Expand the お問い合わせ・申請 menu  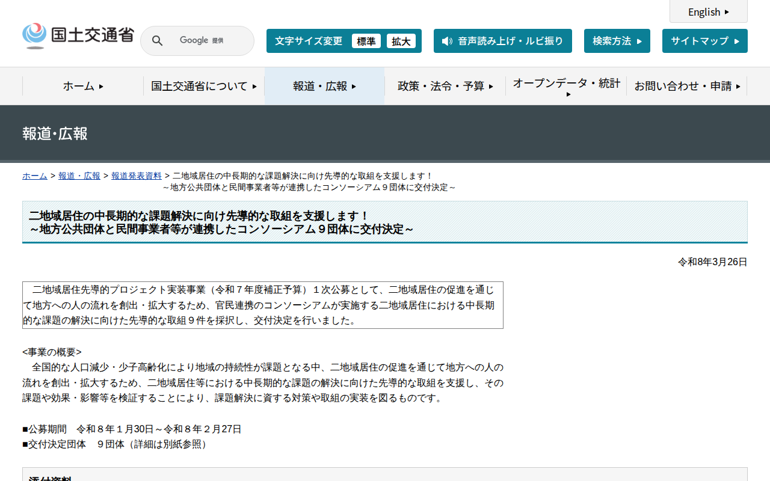tap(687, 86)
